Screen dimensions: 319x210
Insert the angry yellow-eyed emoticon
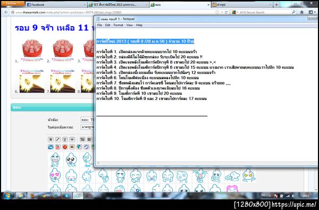[249, 175]
